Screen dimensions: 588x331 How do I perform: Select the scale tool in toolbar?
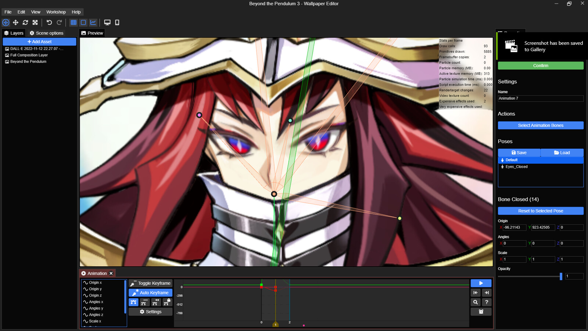pyautogui.click(x=35, y=22)
